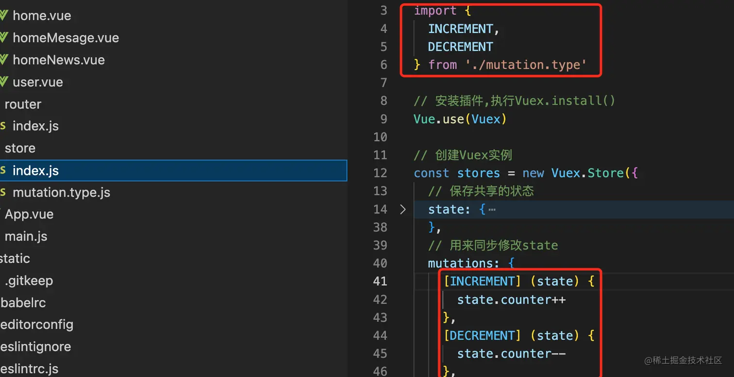Expand the static folder
This screenshot has height=377, width=734.
pos(15,258)
